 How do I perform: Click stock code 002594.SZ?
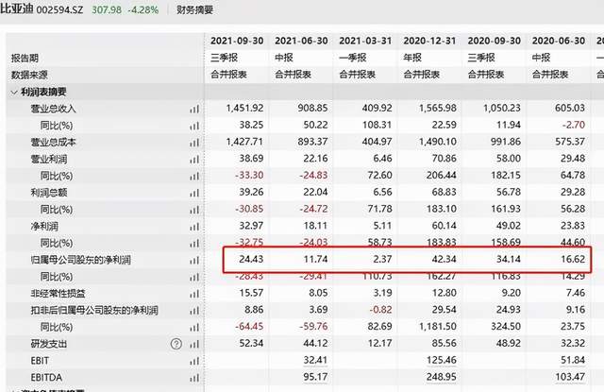click(x=59, y=10)
